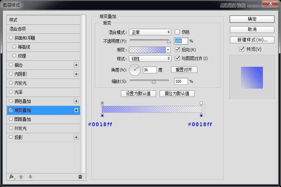The width and height of the screenshot is (281, 187).
Task: Enable 内发光 checkbox
Action: click(11, 83)
